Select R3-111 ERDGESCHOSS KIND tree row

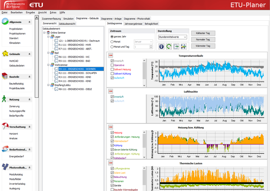click(x=75, y=77)
